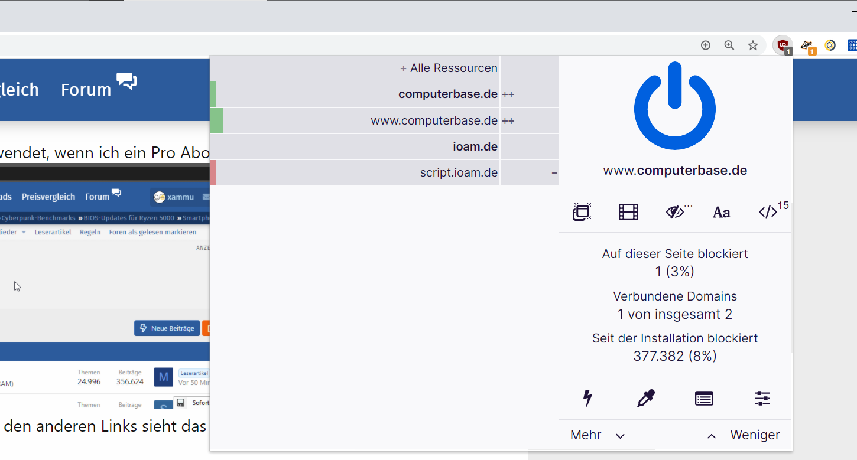The width and height of the screenshot is (857, 460).
Task: Open the blue grid extension icon
Action: tap(852, 45)
